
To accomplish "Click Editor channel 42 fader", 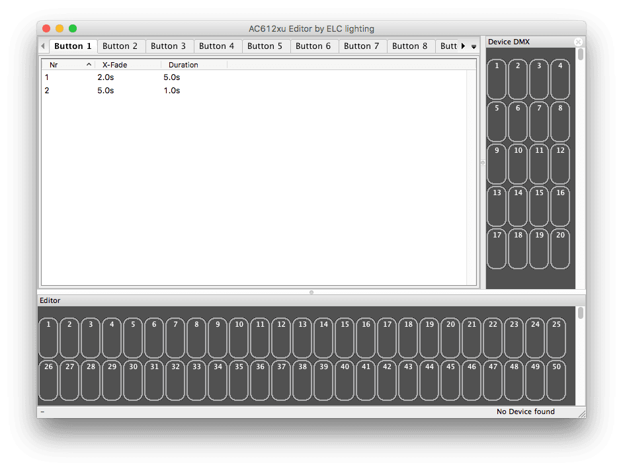I will point(387,380).
